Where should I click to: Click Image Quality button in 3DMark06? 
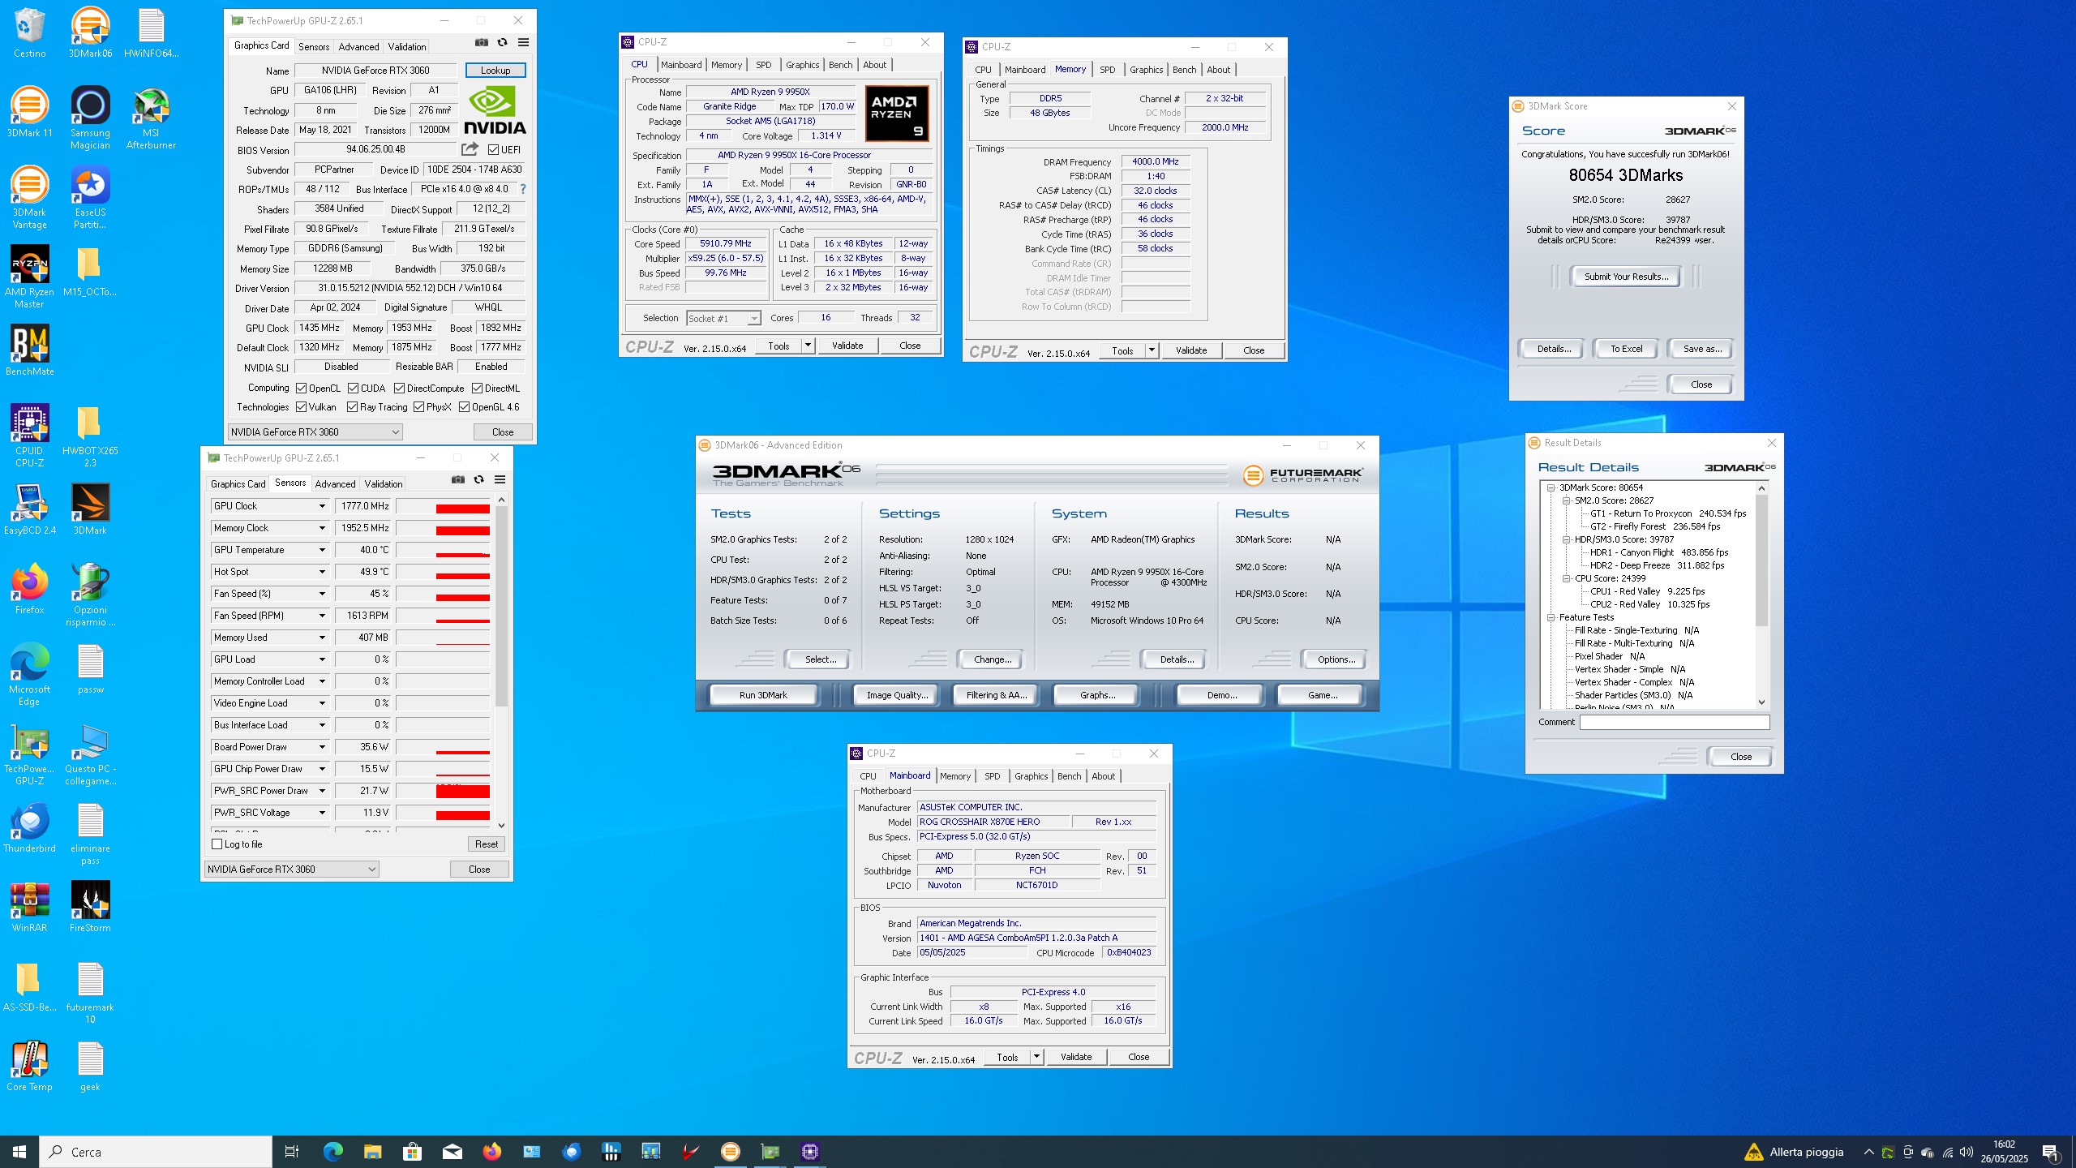[897, 695]
